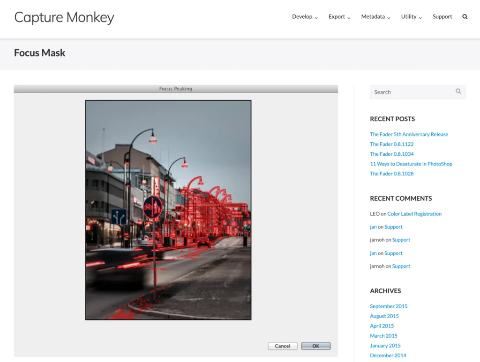Open the Develop menu item
This screenshot has height=362, width=480.
coord(302,17)
